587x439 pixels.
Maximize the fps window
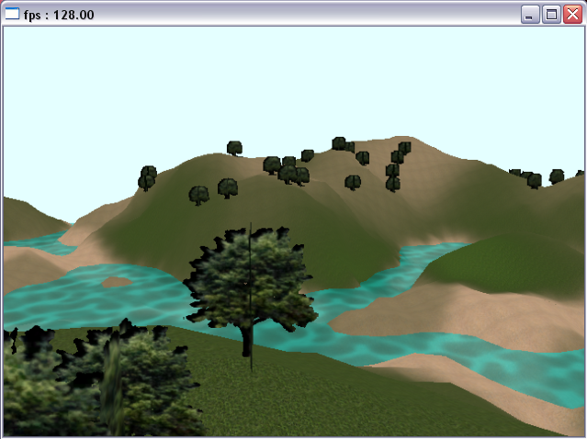[x=551, y=15]
